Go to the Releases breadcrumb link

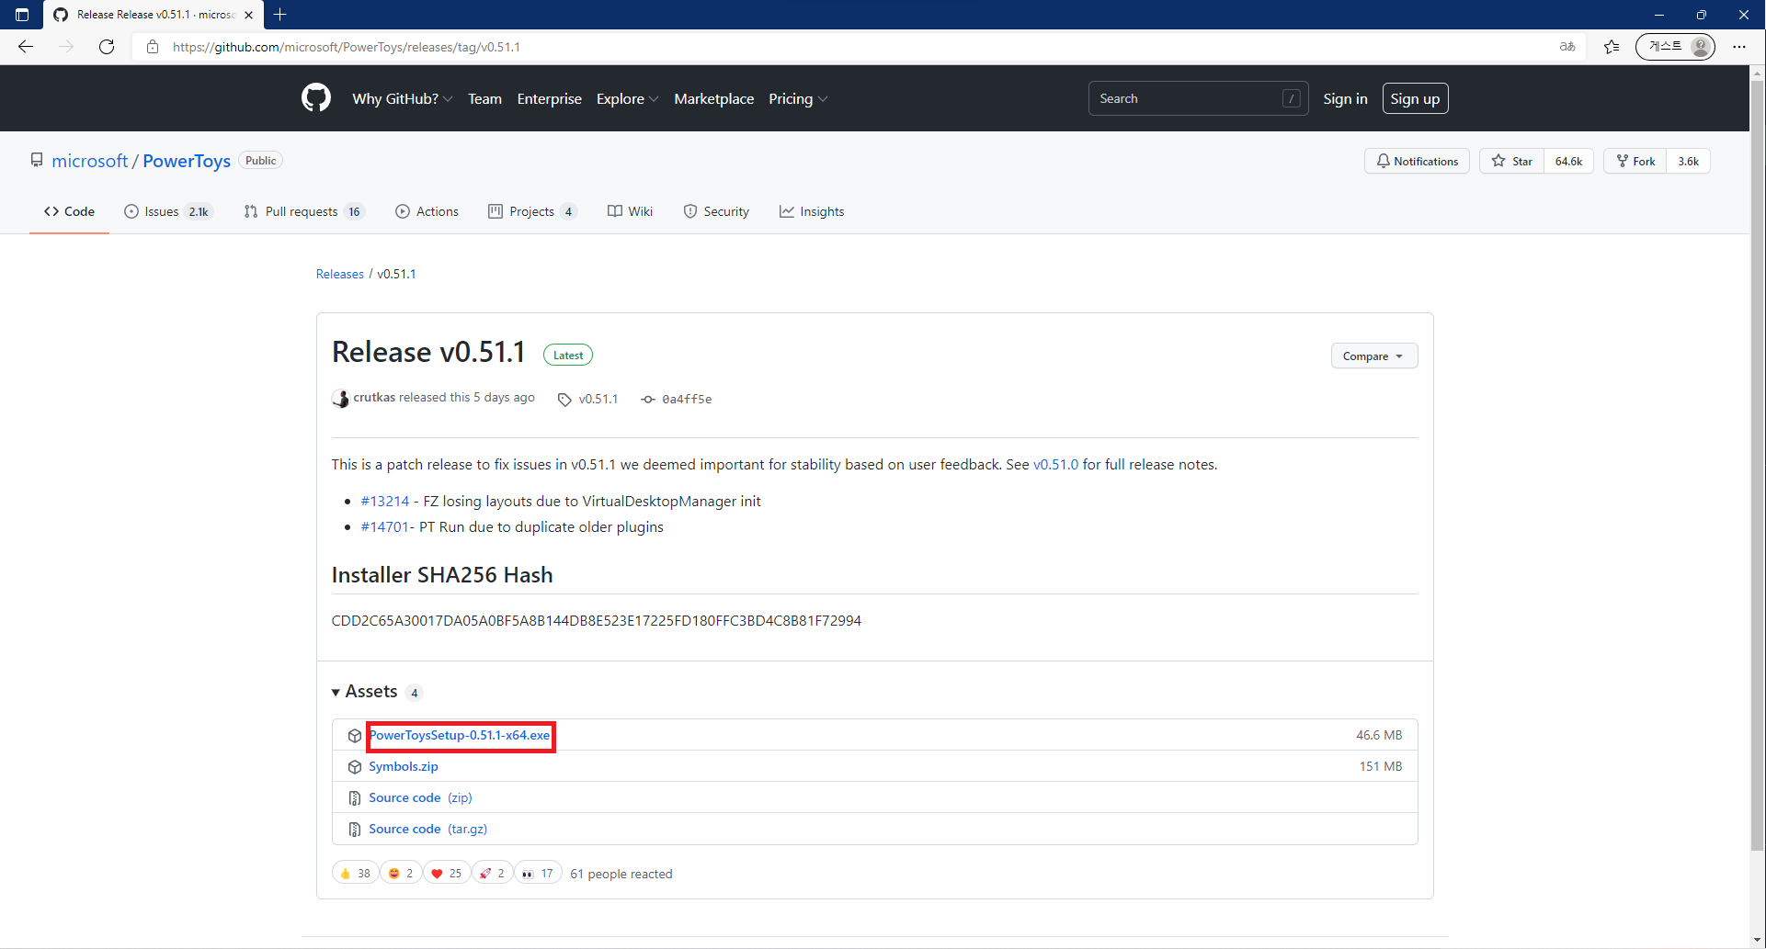340,274
